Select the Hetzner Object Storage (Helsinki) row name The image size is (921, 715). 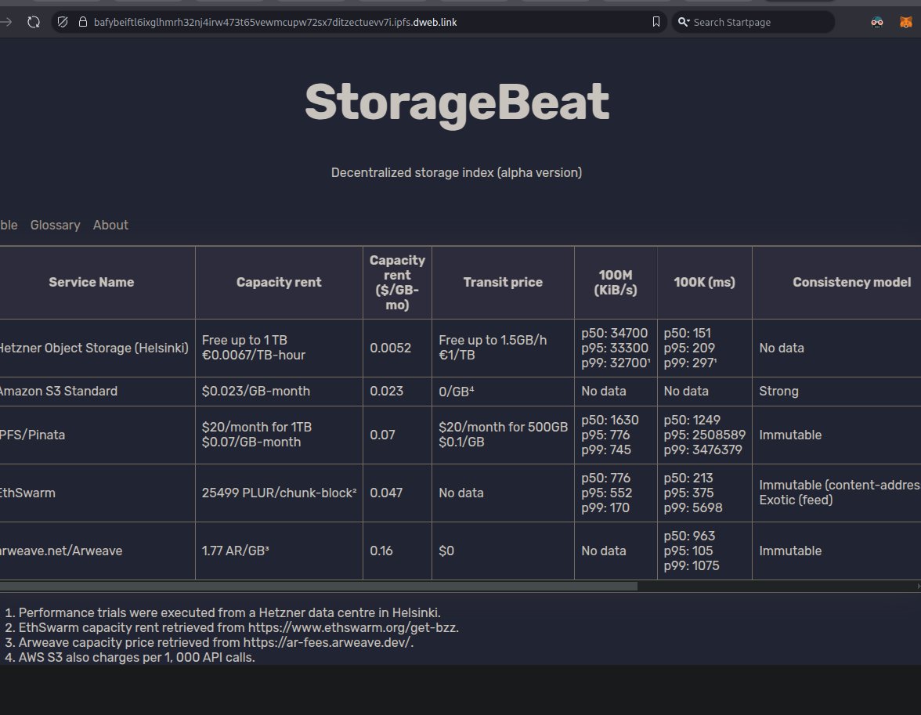tap(94, 348)
